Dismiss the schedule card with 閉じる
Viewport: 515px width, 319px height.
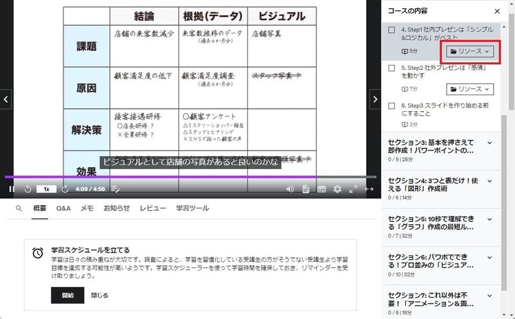(100, 295)
